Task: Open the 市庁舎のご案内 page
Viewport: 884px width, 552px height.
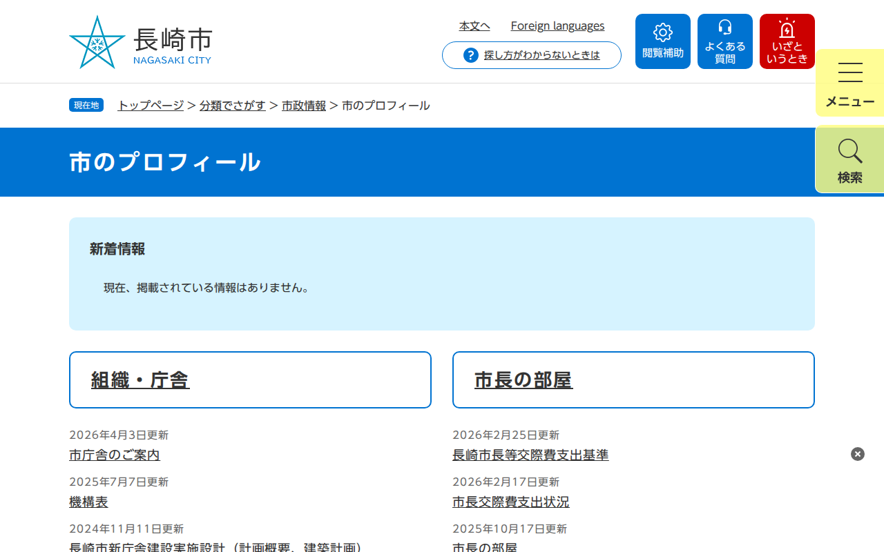Action: [x=114, y=455]
